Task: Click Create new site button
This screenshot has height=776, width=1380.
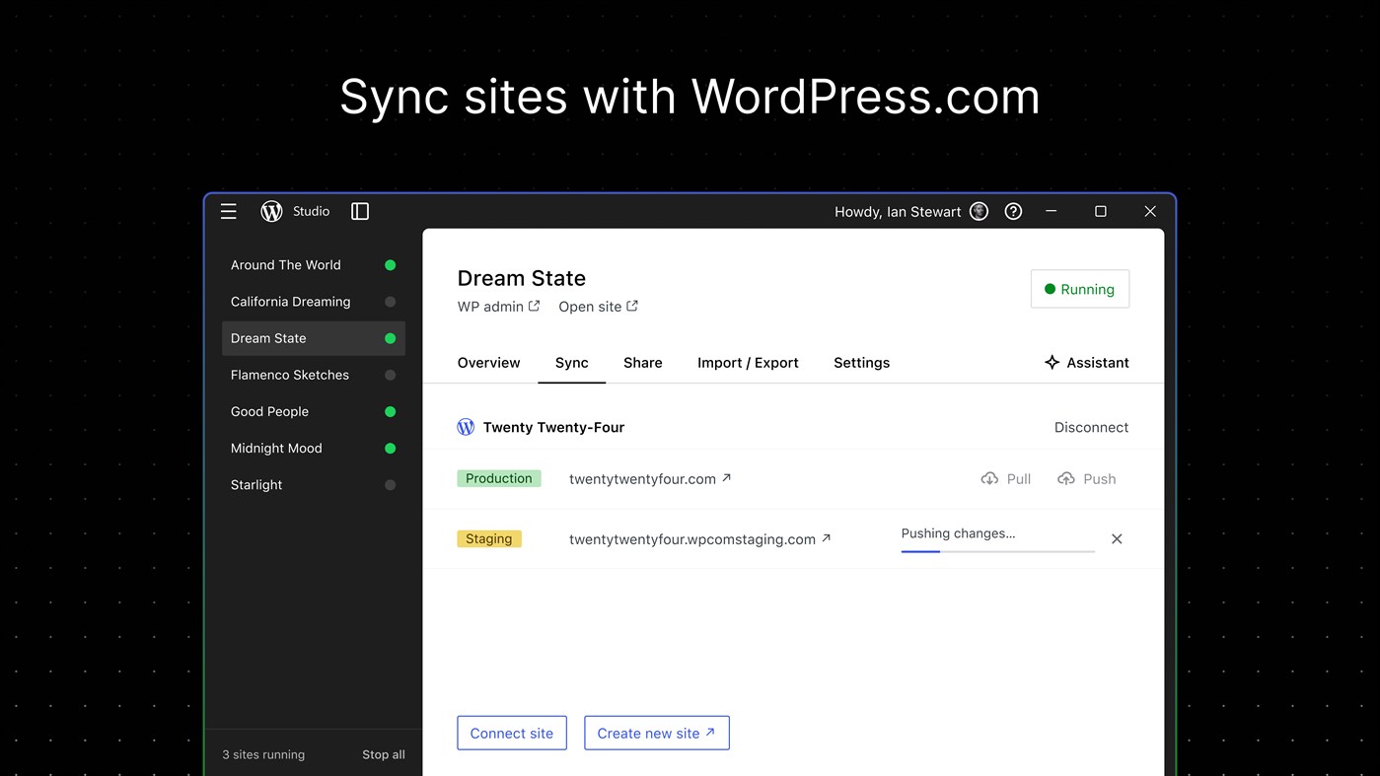Action: [x=657, y=733]
